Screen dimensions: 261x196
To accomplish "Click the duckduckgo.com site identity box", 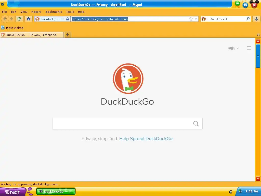I will 52,19.
